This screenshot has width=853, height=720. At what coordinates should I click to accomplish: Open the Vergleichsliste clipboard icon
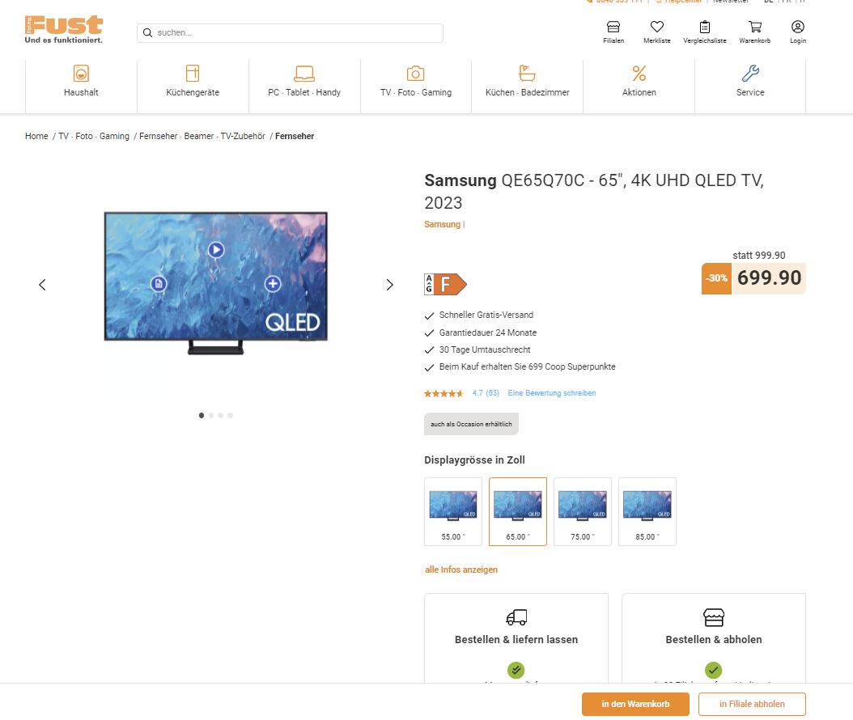(704, 27)
